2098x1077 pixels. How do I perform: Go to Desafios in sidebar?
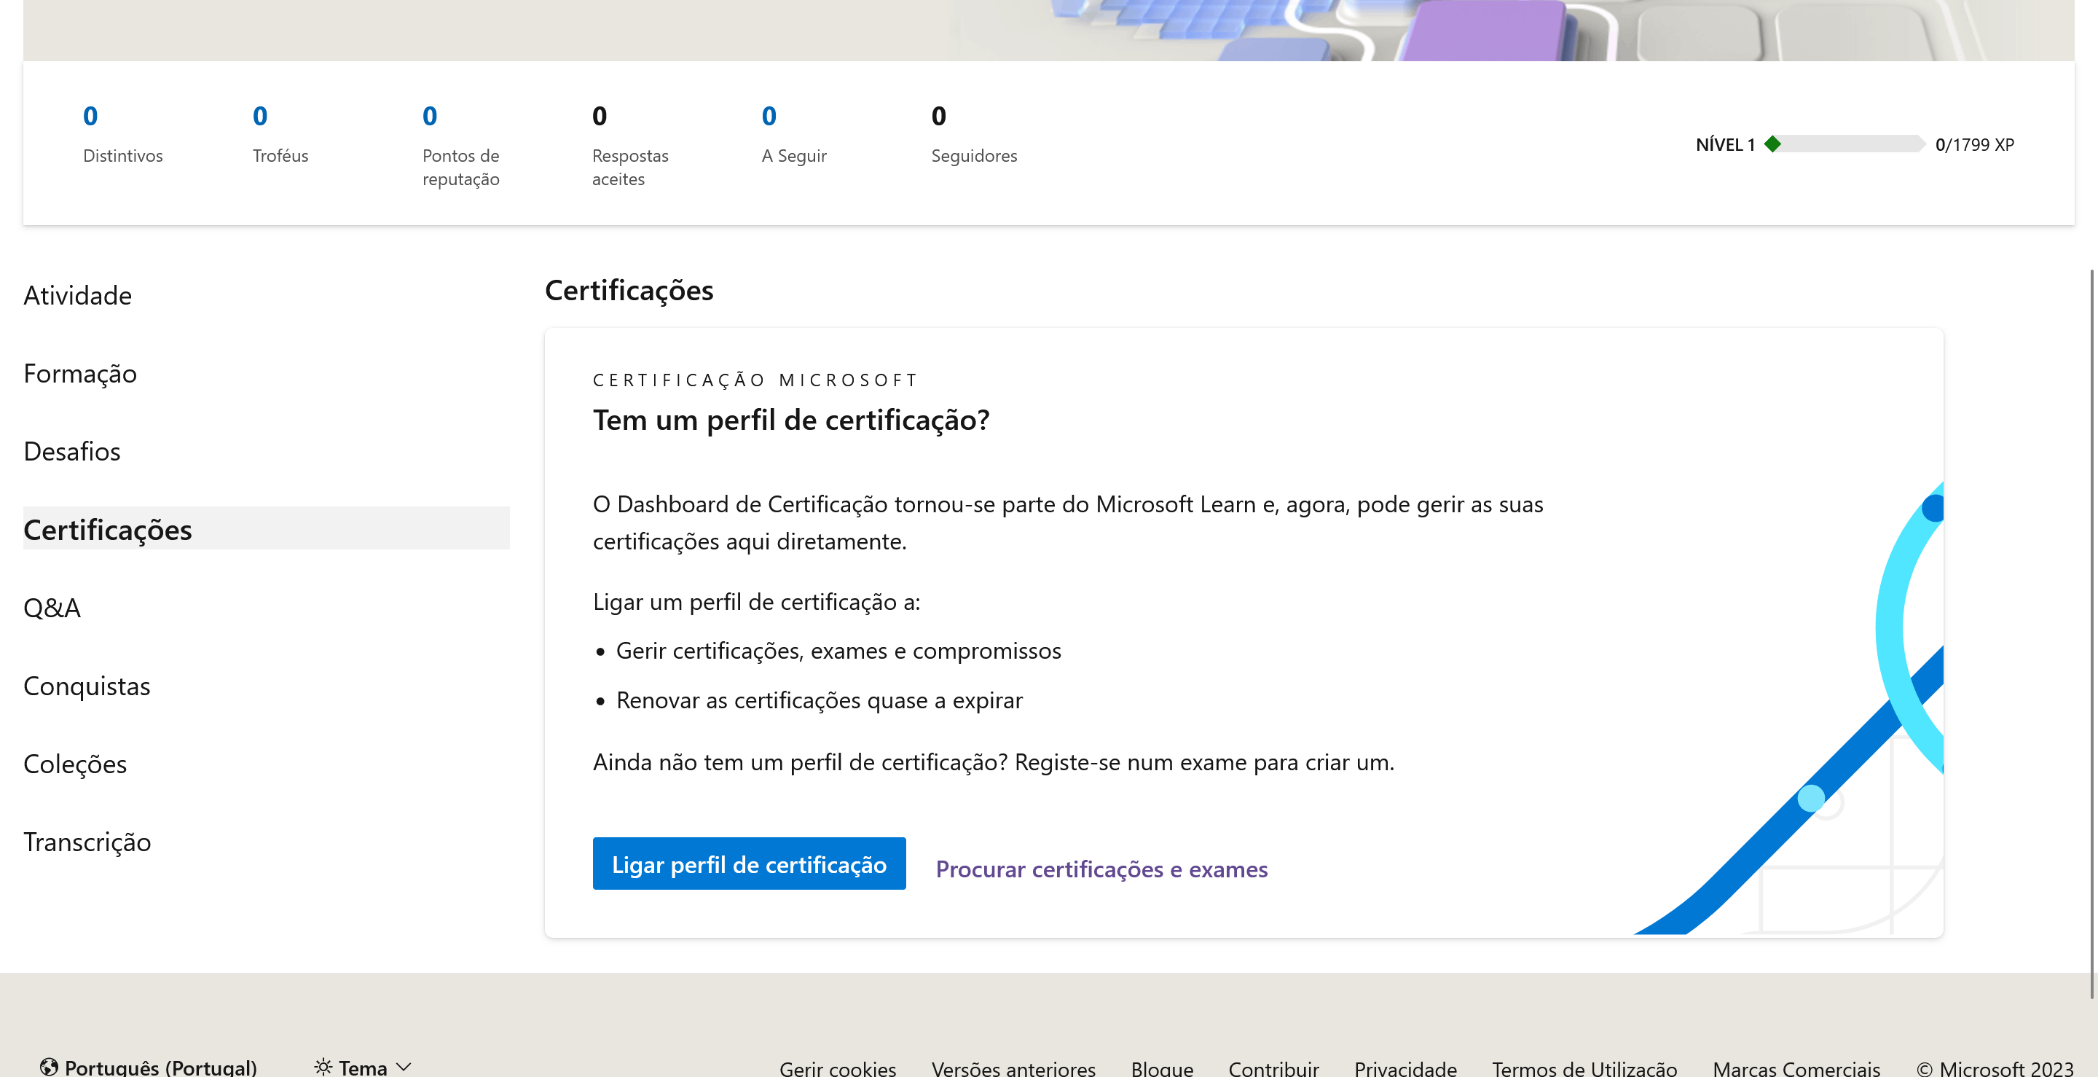pos(71,451)
